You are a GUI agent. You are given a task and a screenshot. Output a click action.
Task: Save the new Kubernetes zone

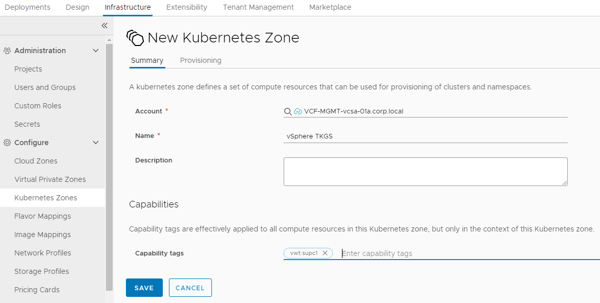pyautogui.click(x=144, y=288)
